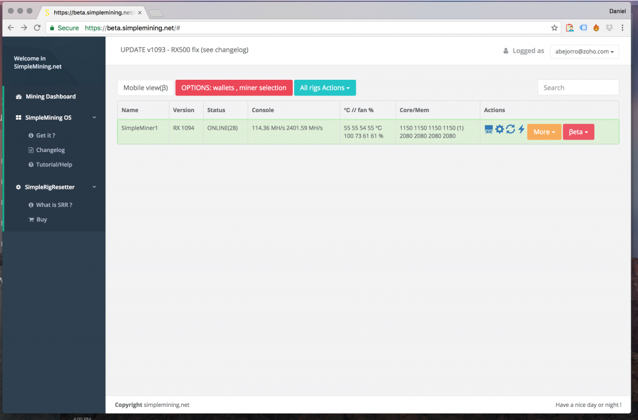
Task: Expand the More dropdown for SImpleMiner1
Action: point(544,132)
